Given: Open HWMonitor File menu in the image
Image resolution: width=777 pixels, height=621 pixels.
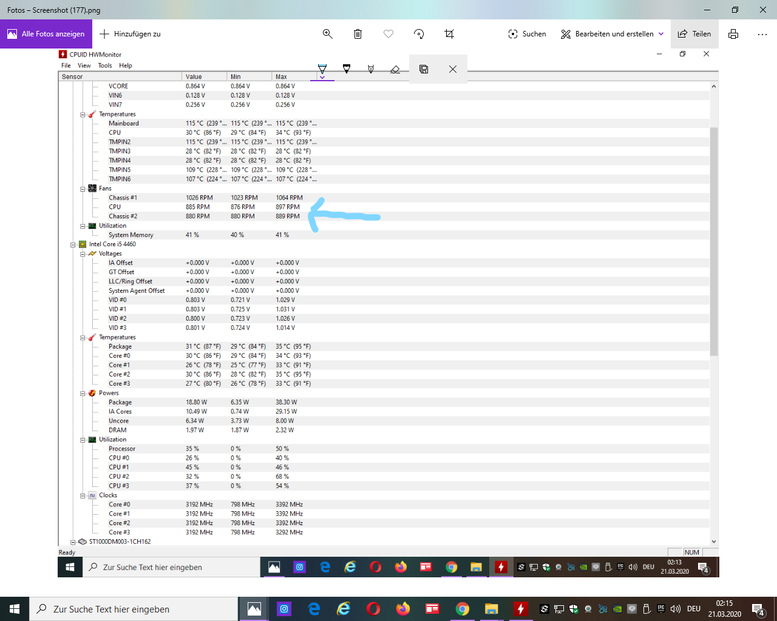Looking at the screenshot, I should tap(66, 65).
